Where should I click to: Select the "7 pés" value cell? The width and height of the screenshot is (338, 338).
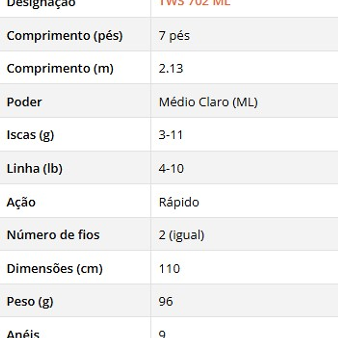pyautogui.click(x=174, y=36)
